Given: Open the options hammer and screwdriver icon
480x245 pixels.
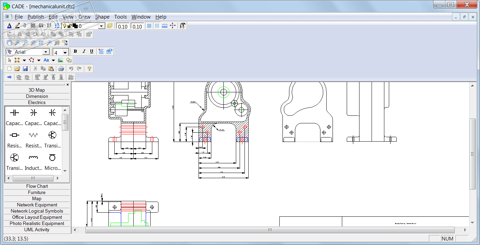Looking at the screenshot, I should pos(183,26).
